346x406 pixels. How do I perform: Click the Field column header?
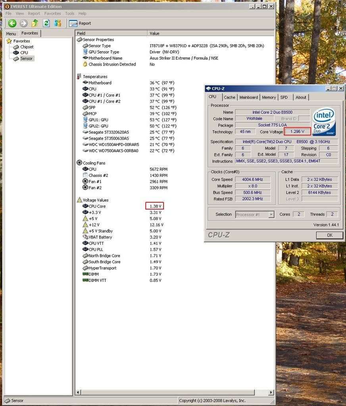(111, 33)
